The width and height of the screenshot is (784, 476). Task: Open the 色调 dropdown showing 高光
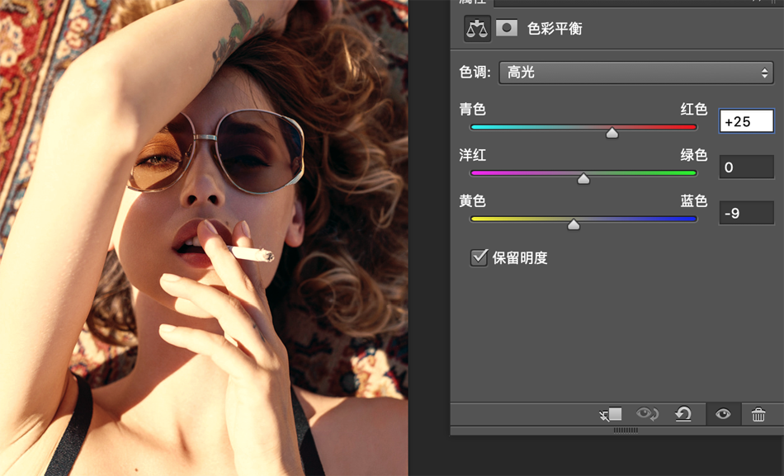coord(635,73)
